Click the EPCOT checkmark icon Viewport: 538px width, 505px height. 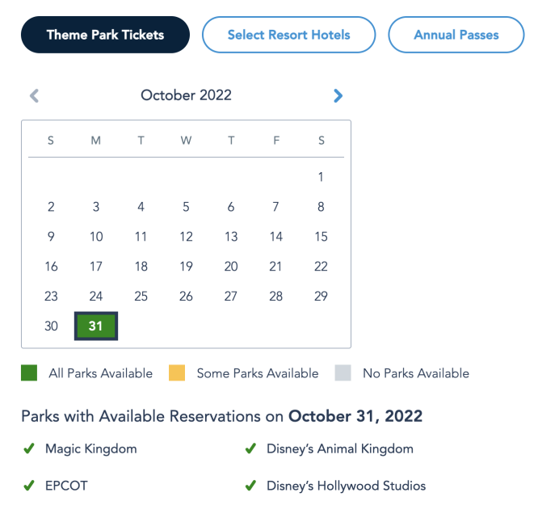(29, 486)
